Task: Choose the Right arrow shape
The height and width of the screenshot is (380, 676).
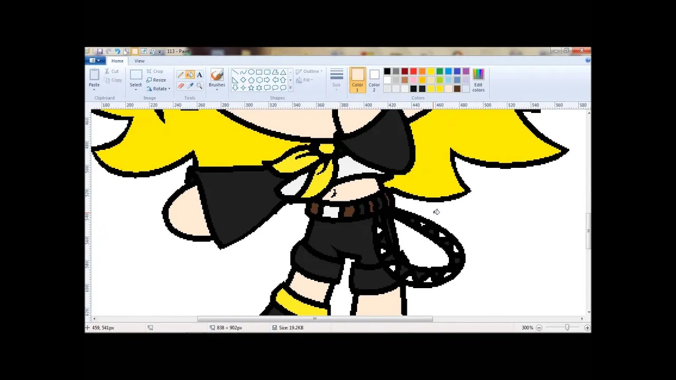Action: pyautogui.click(x=267, y=80)
